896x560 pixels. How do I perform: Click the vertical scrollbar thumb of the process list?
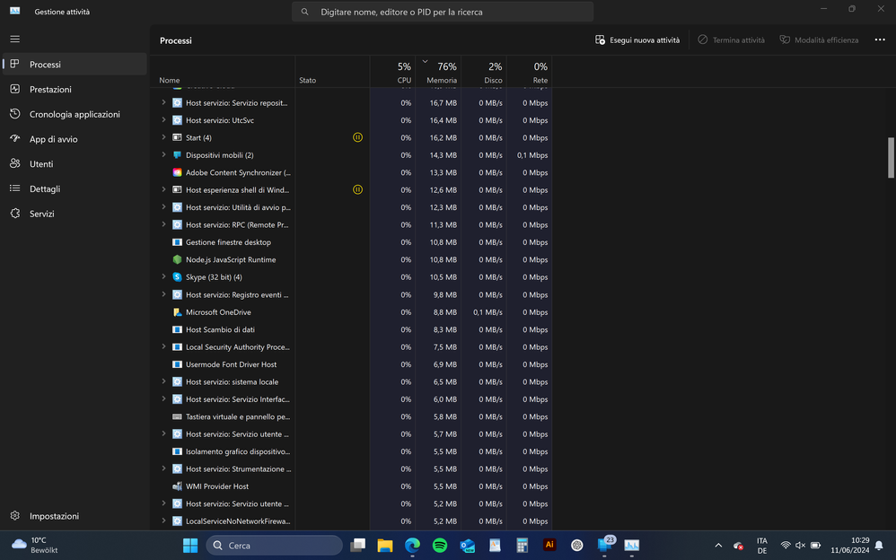tap(891, 158)
